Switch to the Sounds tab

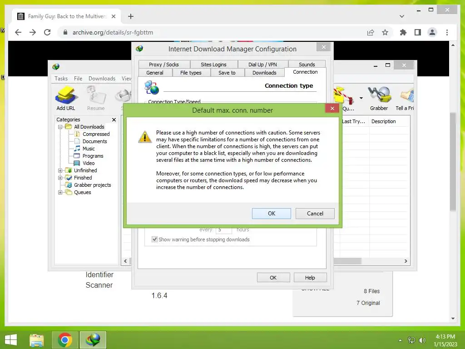click(x=307, y=65)
